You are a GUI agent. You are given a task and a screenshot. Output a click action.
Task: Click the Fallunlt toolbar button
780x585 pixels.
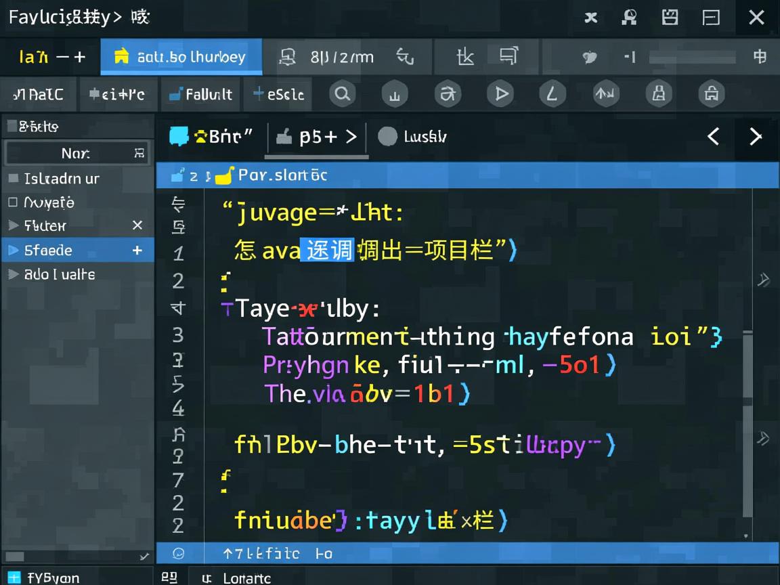coord(200,94)
